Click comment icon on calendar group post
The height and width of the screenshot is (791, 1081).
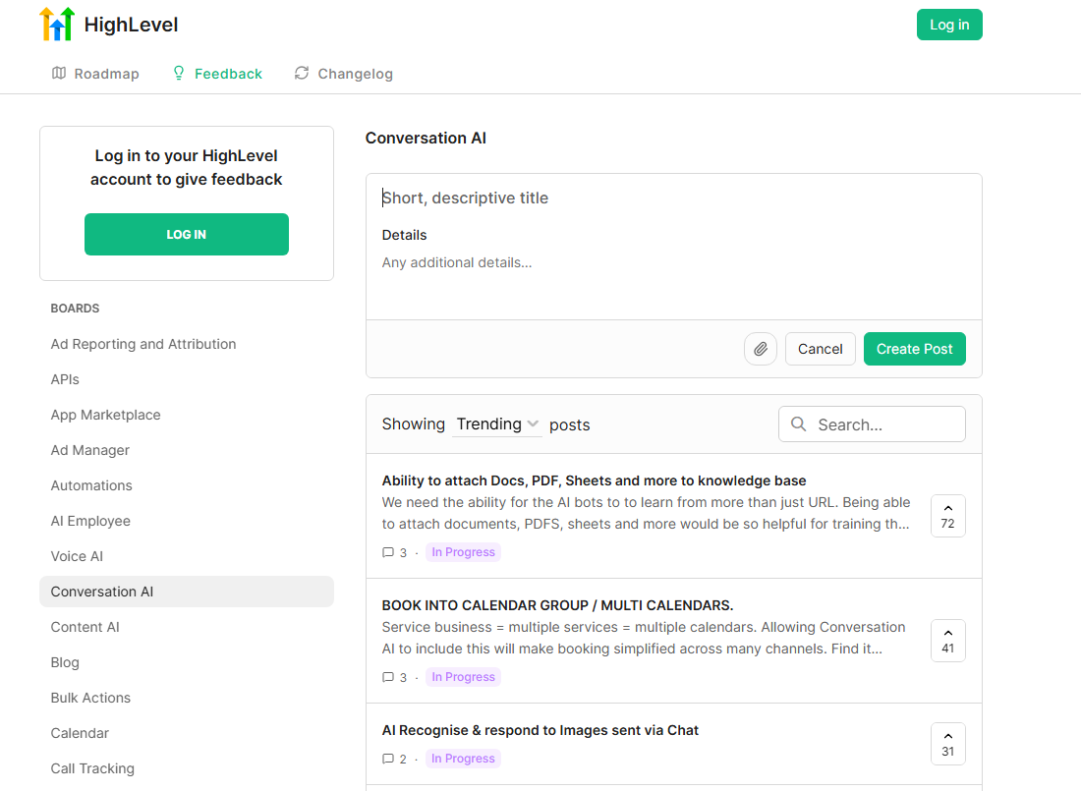click(x=388, y=677)
